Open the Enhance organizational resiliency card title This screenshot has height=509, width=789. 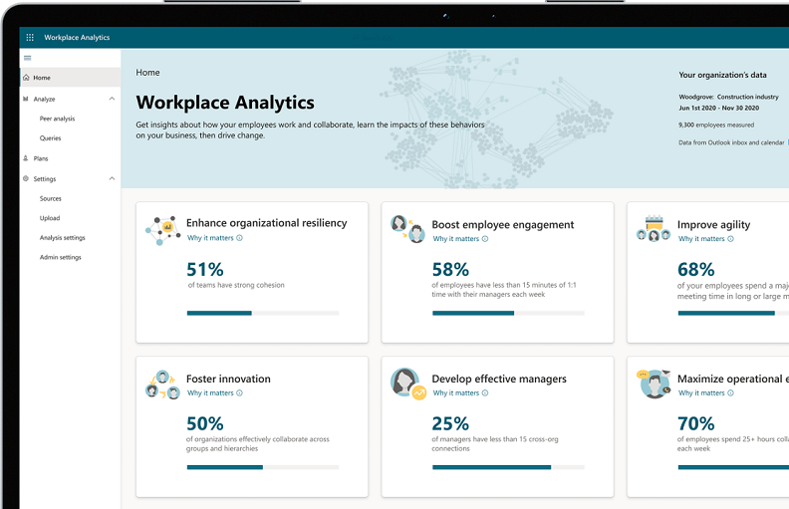point(267,223)
